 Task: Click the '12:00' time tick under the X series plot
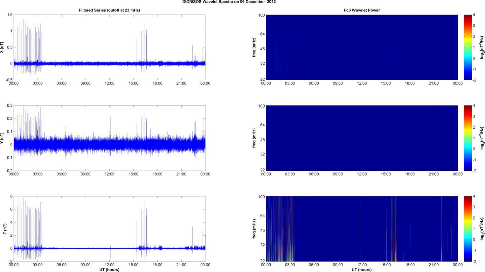(x=109, y=83)
